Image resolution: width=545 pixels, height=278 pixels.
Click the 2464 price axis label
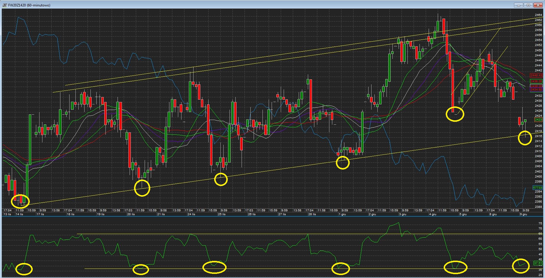pyautogui.click(x=538, y=15)
